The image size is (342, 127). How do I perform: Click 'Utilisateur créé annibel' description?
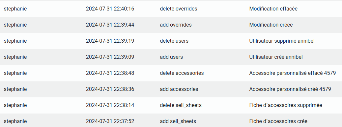(276, 57)
